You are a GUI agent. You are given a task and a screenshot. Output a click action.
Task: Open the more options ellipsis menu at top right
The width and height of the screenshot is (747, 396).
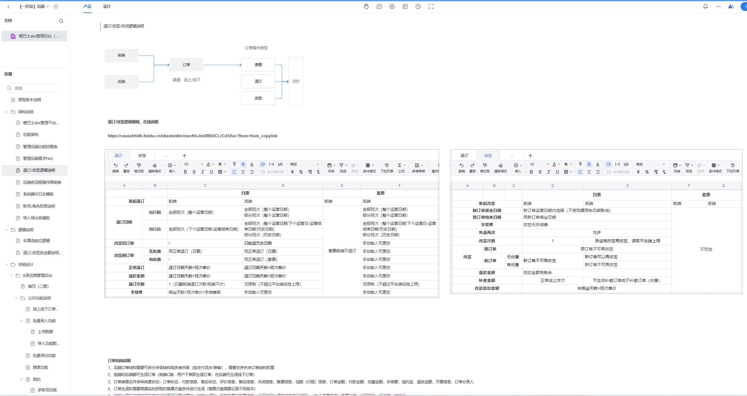[718, 6]
